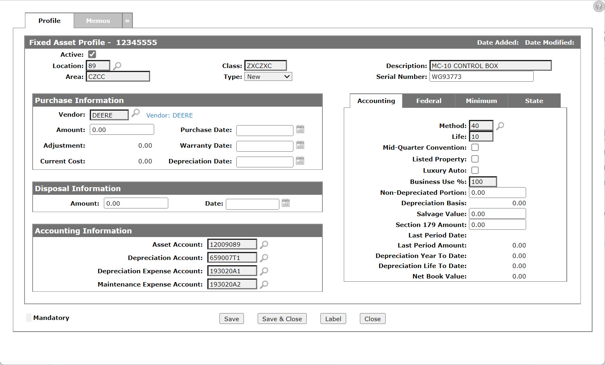The image size is (605, 365).
Task: Click the Business Use % field
Action: pos(483,181)
